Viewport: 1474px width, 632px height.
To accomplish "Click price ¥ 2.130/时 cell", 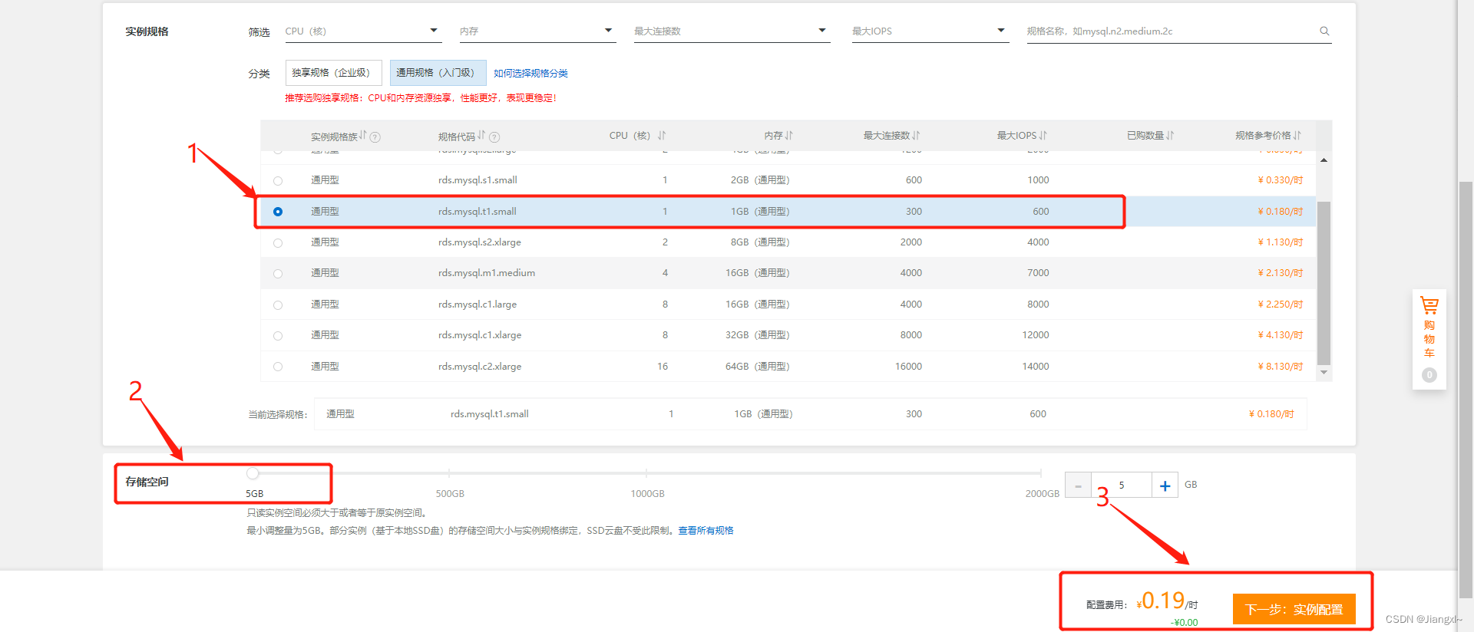I will point(1280,273).
